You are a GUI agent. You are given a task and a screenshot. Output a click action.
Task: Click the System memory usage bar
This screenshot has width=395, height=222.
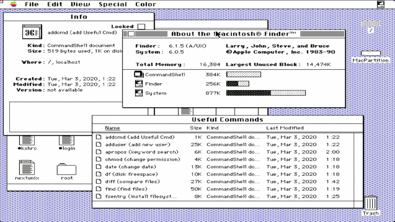(266, 93)
